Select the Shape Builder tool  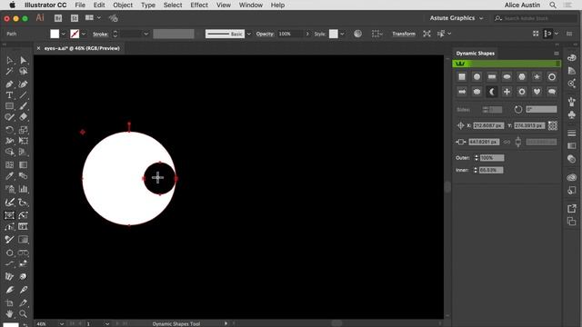(x=9, y=152)
